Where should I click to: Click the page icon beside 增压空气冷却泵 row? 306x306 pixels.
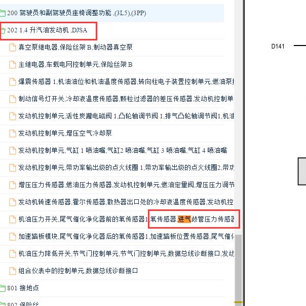pyautogui.click(x=13, y=134)
